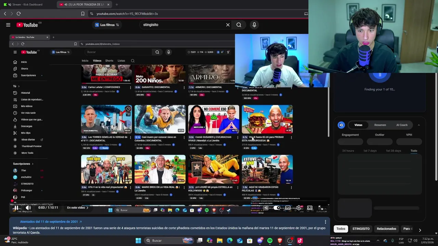438x246 pixels.
Task: Open the Torres Gemelas 9/11 documentary thumbnail
Action: (106, 119)
